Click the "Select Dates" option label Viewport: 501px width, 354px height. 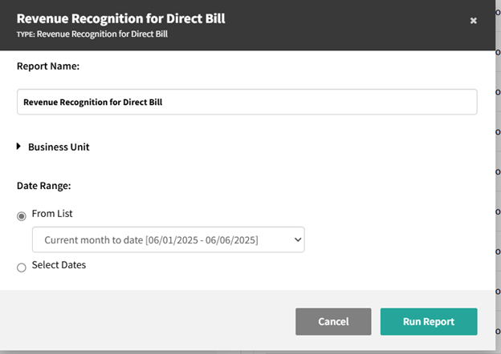click(59, 265)
